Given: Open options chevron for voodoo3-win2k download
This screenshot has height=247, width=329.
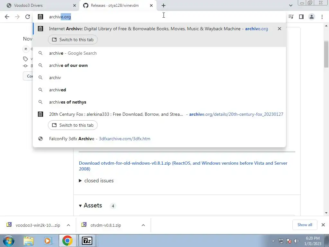Looking at the screenshot, I should click(68, 225).
